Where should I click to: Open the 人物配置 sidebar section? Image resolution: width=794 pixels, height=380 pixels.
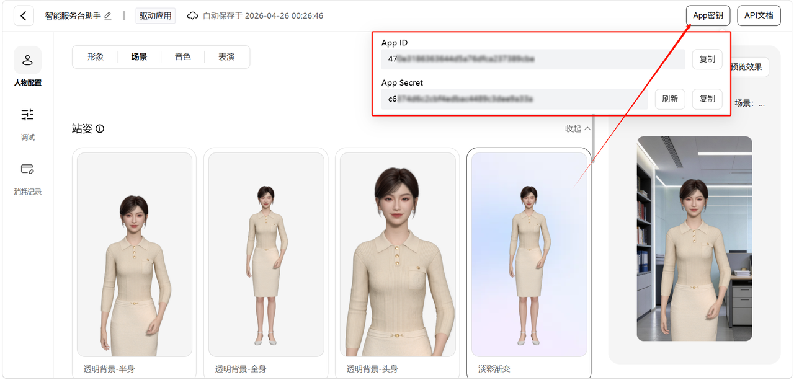click(28, 67)
